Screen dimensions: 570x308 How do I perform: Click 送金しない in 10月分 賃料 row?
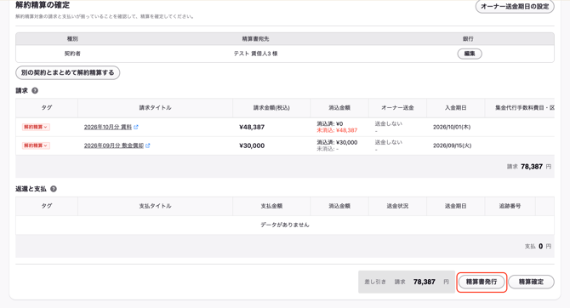pos(389,123)
